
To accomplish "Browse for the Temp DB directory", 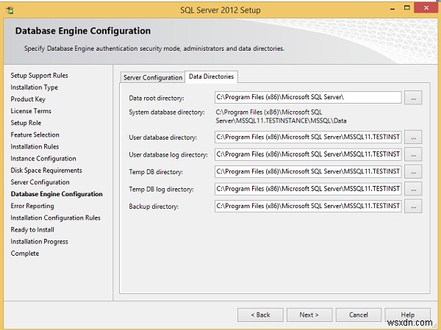I will pyautogui.click(x=413, y=171).
